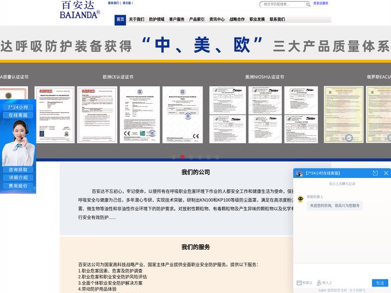Open the yellow Russian EAC certificate thumbnail
The height and width of the screenshot is (293, 391).
point(343,114)
